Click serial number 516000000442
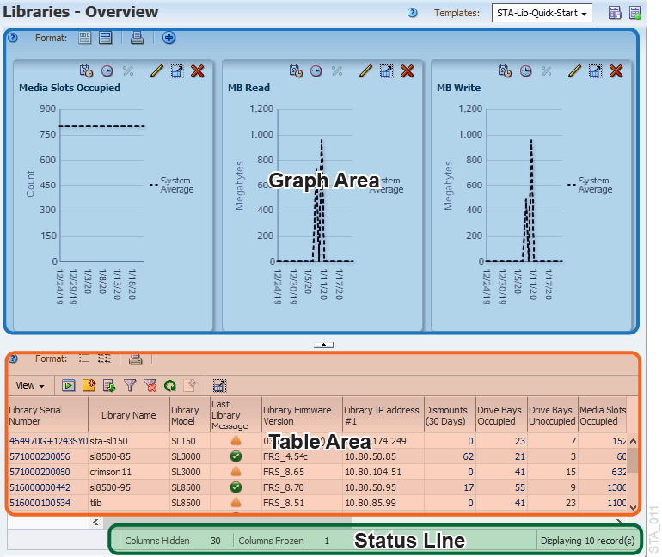Viewport: 662px width, 557px height. pyautogui.click(x=40, y=487)
